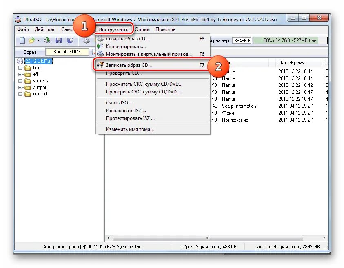Viewport: 344px width, 268px height.
Task: Choose Протестировать ISZ ... menu entry
Action: (153, 118)
